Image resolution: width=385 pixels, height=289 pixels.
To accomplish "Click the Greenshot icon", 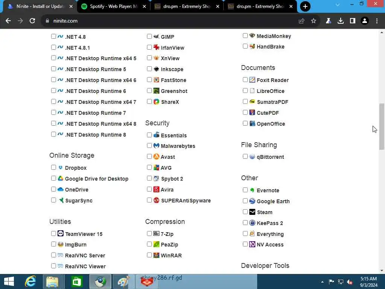I will (x=156, y=91).
